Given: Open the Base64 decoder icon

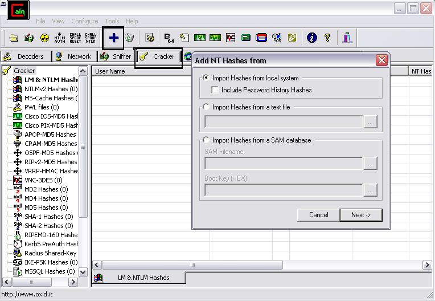Looking at the screenshot, I should point(169,38).
